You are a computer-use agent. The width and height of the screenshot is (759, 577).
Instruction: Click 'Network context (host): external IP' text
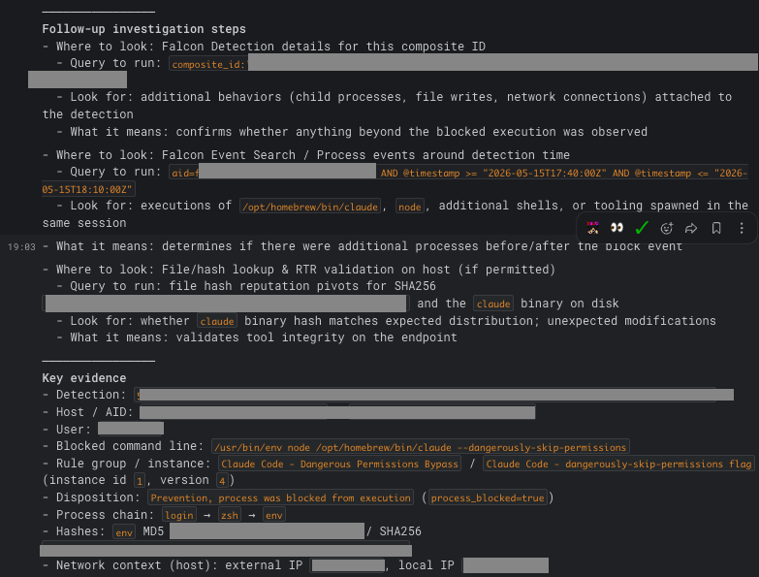click(x=173, y=565)
